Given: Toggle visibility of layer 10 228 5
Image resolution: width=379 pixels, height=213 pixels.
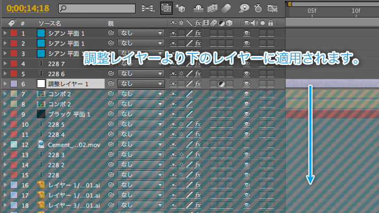Looking at the screenshot, I should click(246, 124).
